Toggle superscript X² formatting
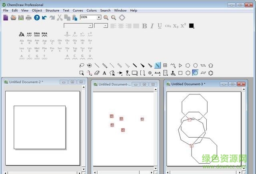The height and width of the screenshot is (174, 256). point(183,26)
